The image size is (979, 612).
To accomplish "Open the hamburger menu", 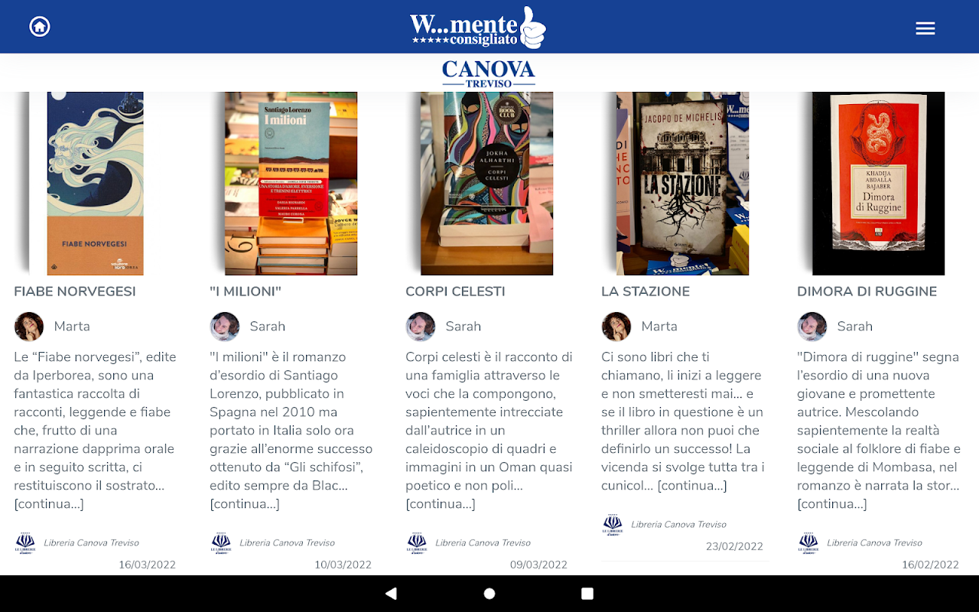I will 925,28.
